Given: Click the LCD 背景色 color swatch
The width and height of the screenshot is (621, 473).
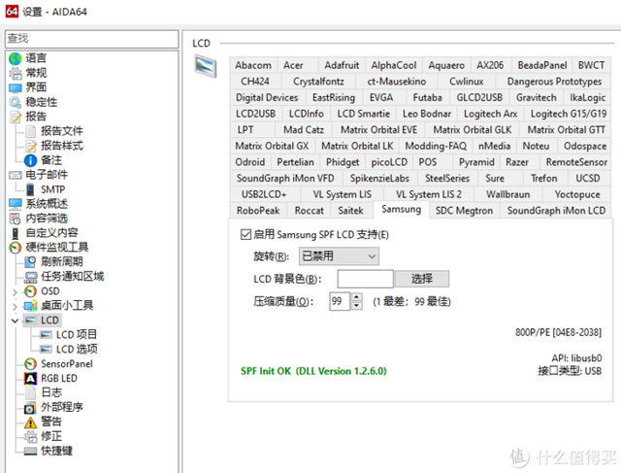Looking at the screenshot, I should point(365,279).
